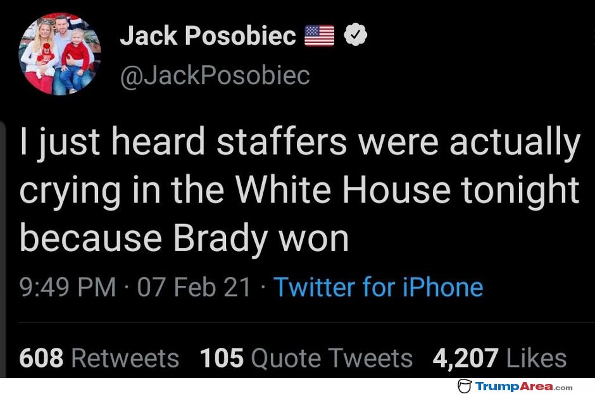Click the American flag emoji
The image size is (595, 394).
pyautogui.click(x=320, y=35)
